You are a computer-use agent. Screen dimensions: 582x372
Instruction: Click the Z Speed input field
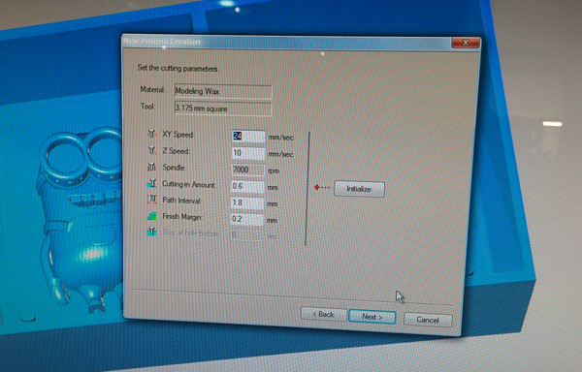tap(248, 153)
